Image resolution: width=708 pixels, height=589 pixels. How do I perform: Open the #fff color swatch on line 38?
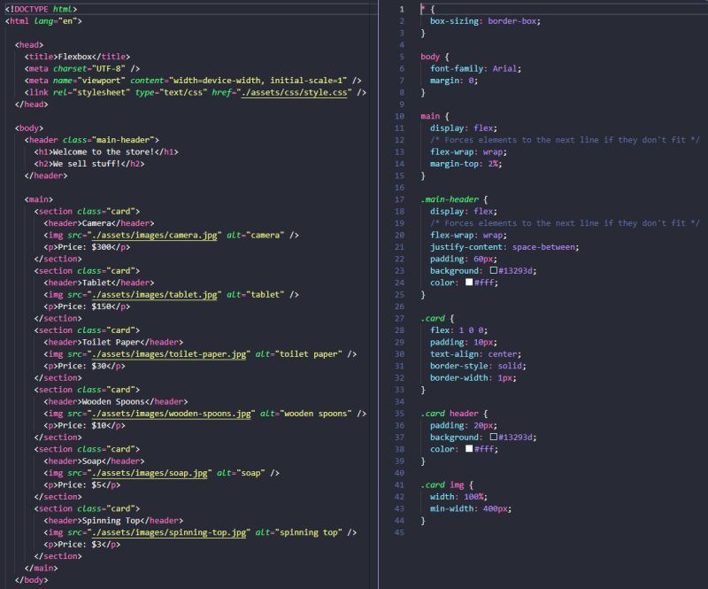(x=469, y=448)
